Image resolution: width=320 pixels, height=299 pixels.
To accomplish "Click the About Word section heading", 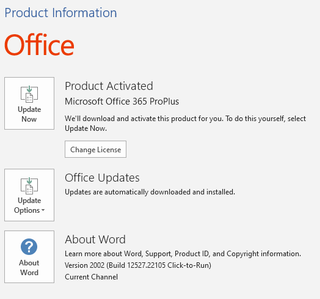I will coord(95,239).
